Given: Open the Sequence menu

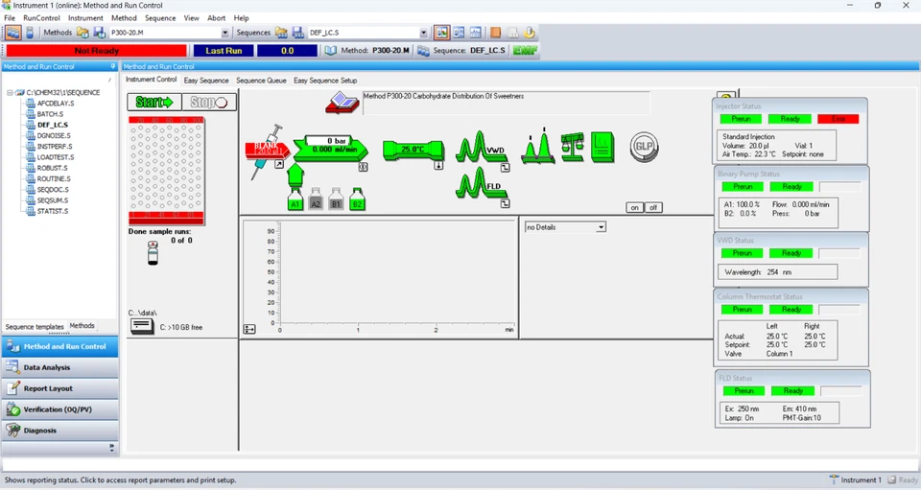Looking at the screenshot, I should click(160, 18).
